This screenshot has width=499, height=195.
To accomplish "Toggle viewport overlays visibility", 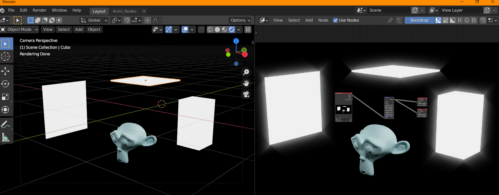I will 185,30.
